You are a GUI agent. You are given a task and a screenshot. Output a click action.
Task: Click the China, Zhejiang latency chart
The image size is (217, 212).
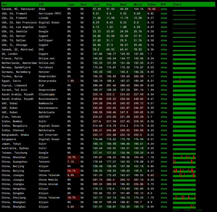184,198
